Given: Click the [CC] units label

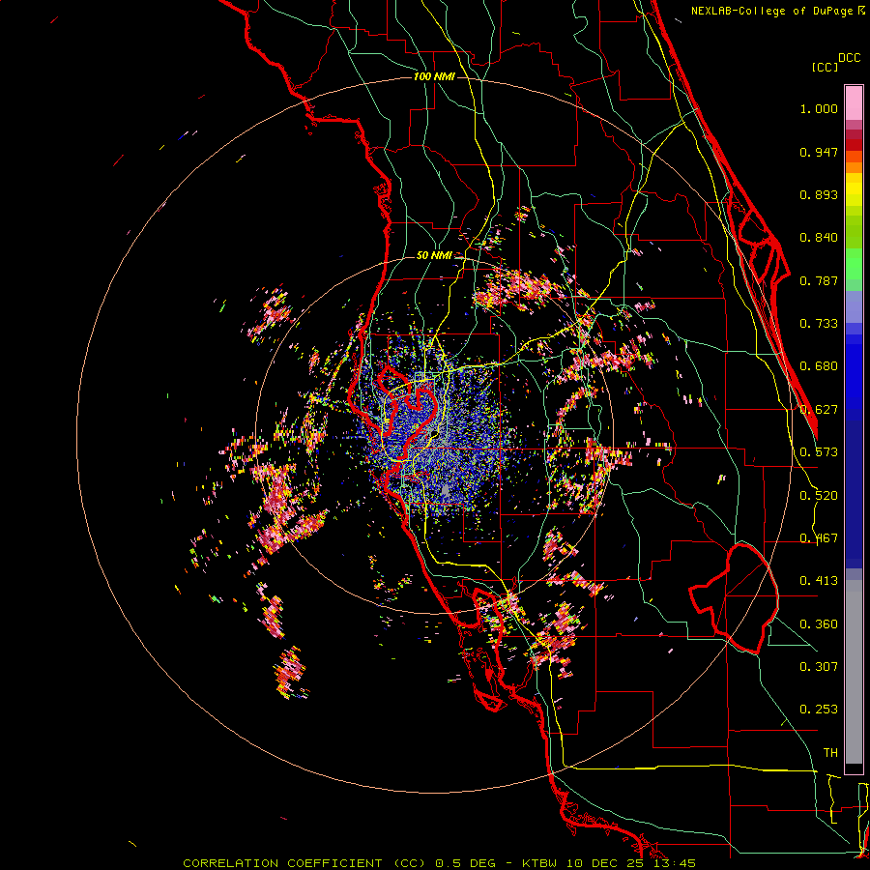Looking at the screenshot, I should click(826, 67).
